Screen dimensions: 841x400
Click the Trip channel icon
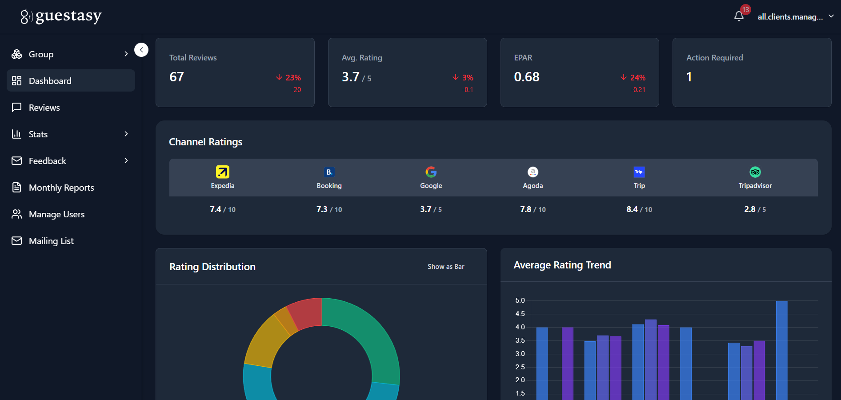tap(639, 172)
